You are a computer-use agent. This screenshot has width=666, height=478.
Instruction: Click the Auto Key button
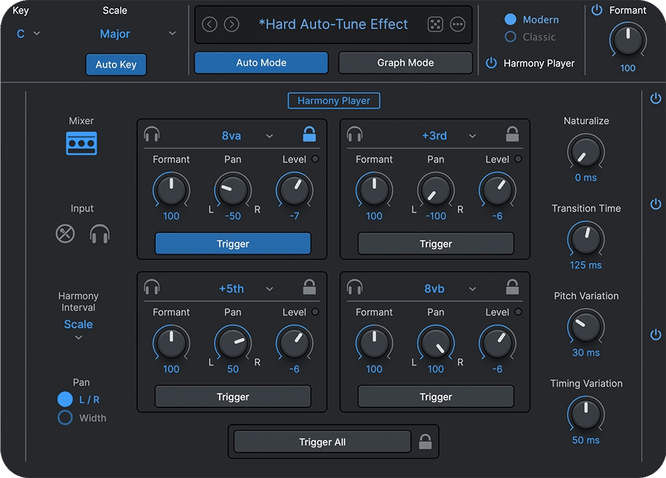[x=116, y=65]
